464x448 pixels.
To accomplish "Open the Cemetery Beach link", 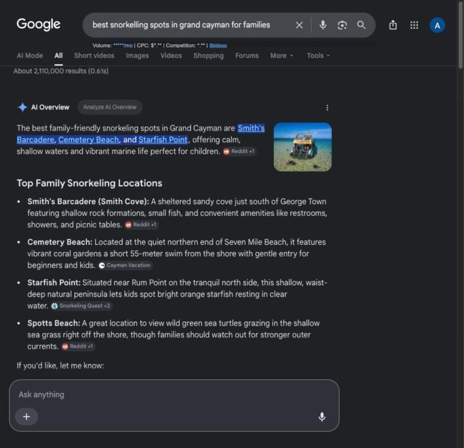I will tap(88, 140).
